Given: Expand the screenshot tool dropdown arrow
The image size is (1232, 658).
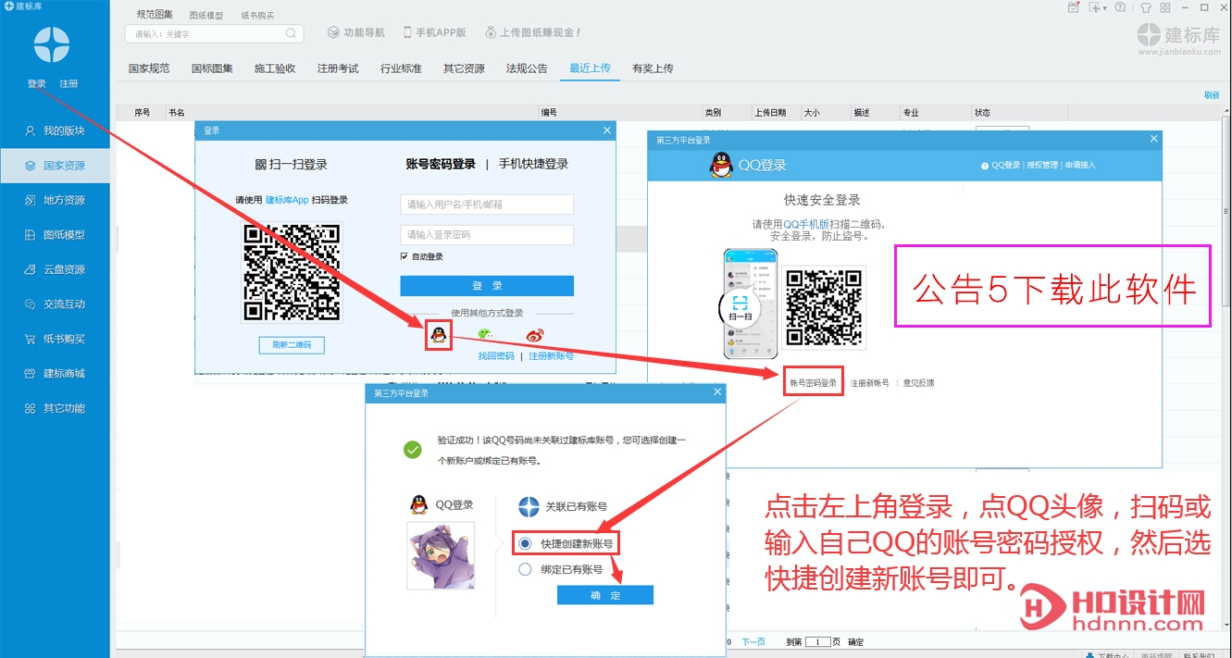Looking at the screenshot, I should click(x=1104, y=7).
